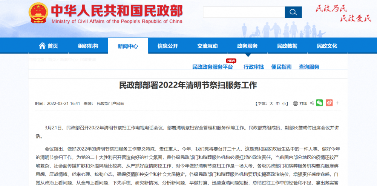Click the share icon beside print
The image size is (377, 186).
pyautogui.click(x=311, y=103)
